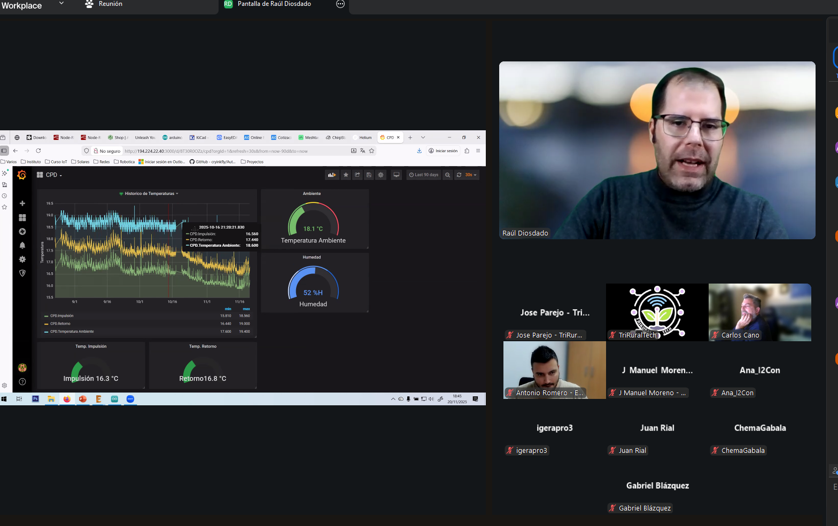Select Carlos Cano video thumbnail
Screen dimensions: 838x526
pyautogui.click(x=760, y=312)
